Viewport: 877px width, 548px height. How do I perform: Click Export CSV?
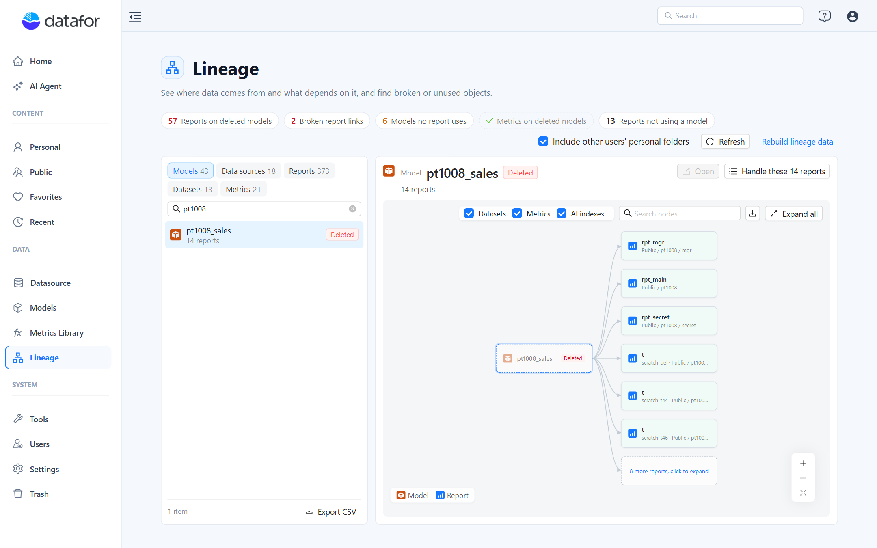331,511
